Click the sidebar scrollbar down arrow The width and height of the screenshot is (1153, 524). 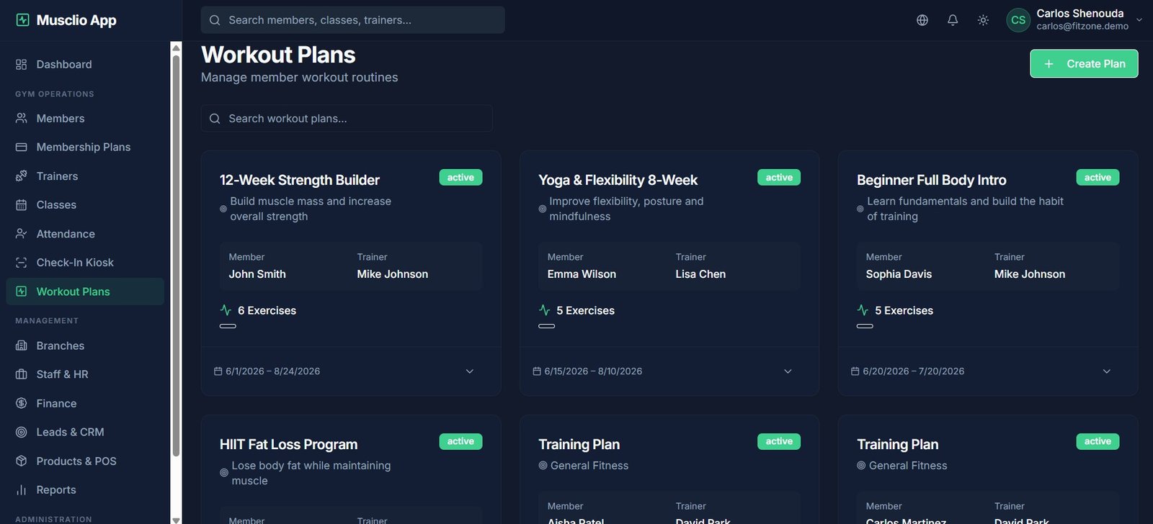coord(176,519)
